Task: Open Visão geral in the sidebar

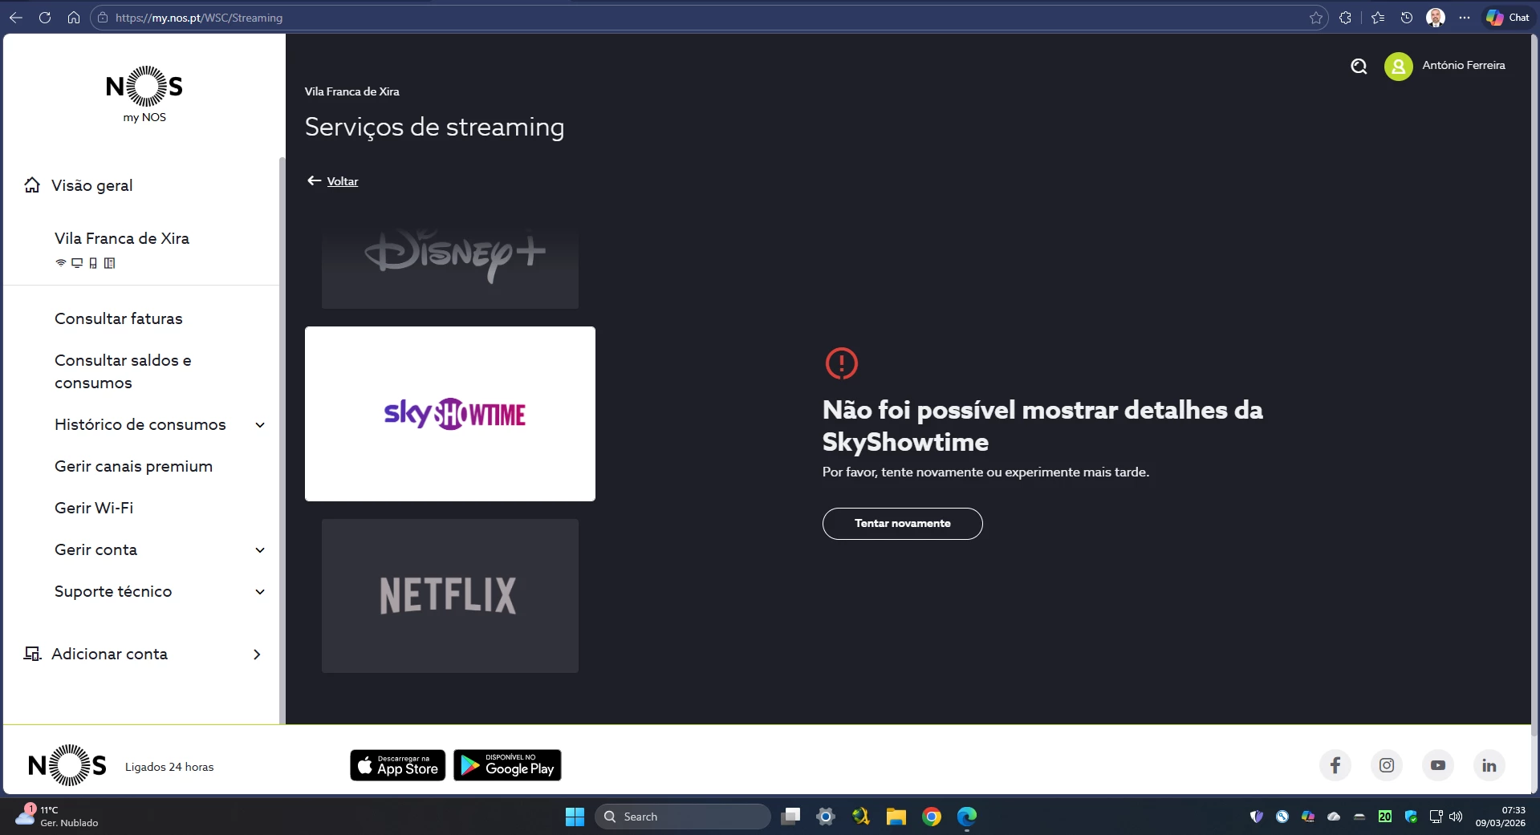Action: [91, 185]
